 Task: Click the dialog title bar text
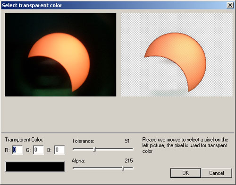pyautogui.click(x=32, y=5)
